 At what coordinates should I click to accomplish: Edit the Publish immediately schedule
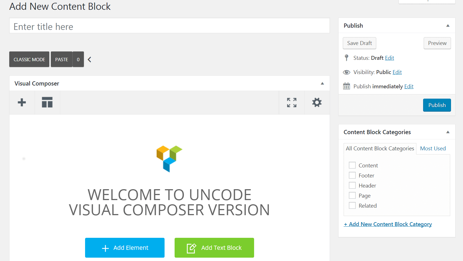click(x=409, y=86)
